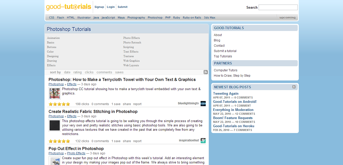Sort tutorials by date
This screenshot has width=343, height=165.
point(67,72)
